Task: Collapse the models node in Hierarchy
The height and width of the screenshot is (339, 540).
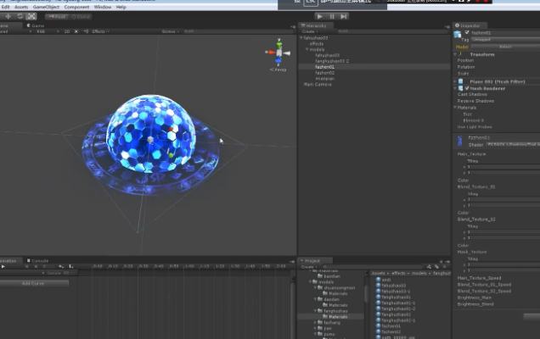Action: click(x=306, y=49)
